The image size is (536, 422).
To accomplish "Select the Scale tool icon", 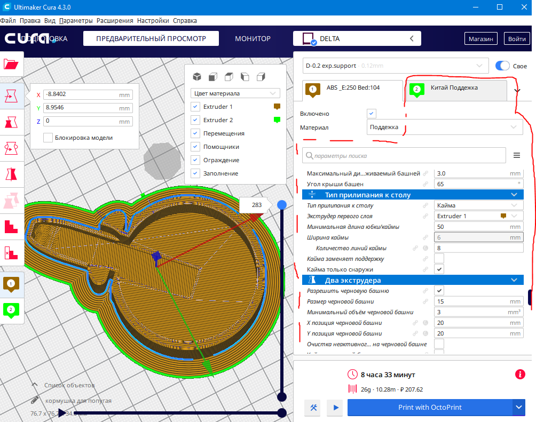I will 11,122.
